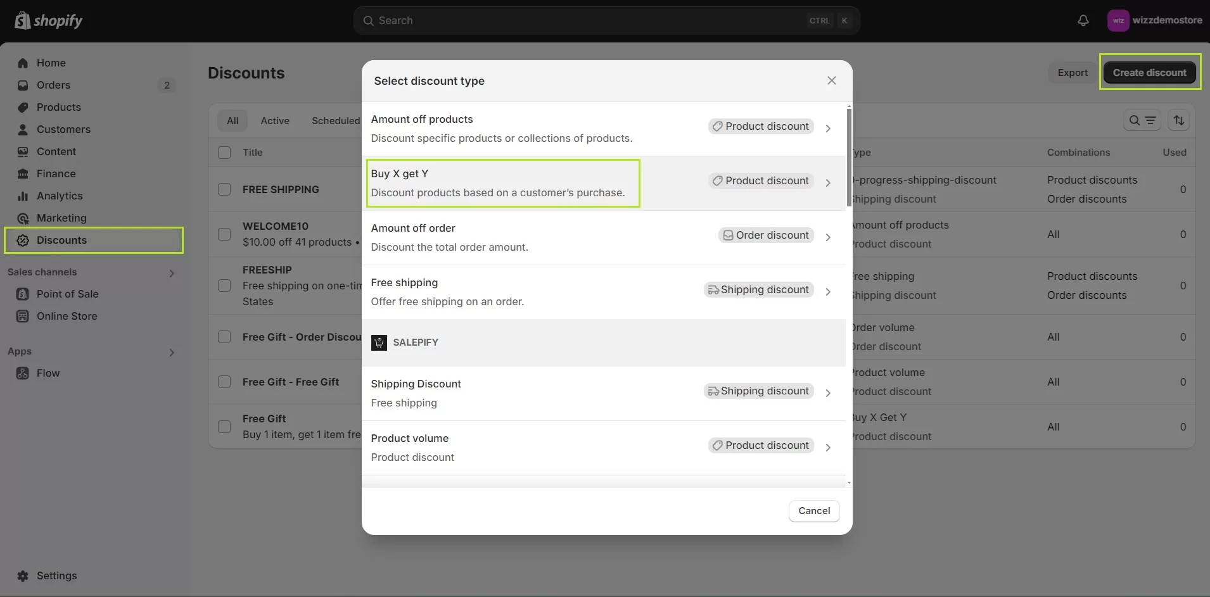Image resolution: width=1210 pixels, height=597 pixels.
Task: Open Settings gear in sidebar
Action: [23, 575]
